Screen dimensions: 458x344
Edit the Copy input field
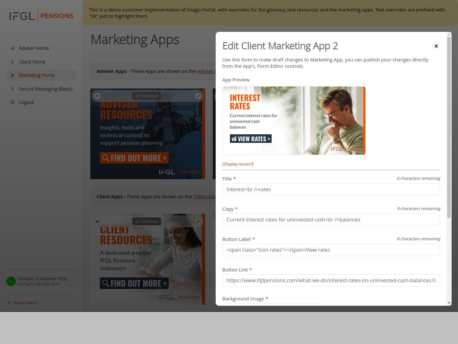coord(331,220)
